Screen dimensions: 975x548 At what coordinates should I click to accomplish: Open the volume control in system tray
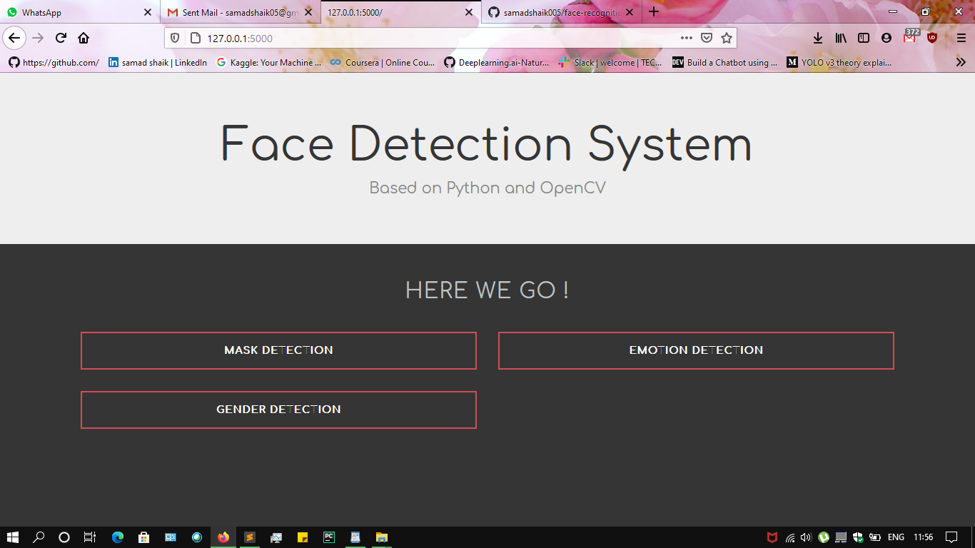coord(806,537)
